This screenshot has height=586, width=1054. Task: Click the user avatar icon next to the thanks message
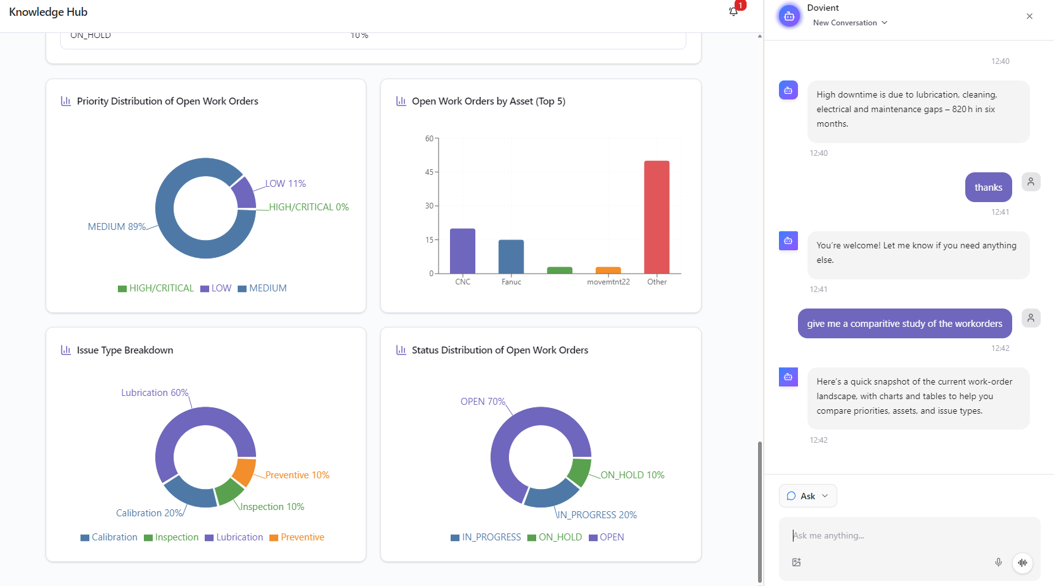1031,182
